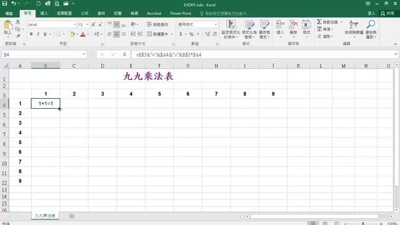The image size is (400, 225).
Task: Click the Share (共用) button
Action: [x=387, y=13]
